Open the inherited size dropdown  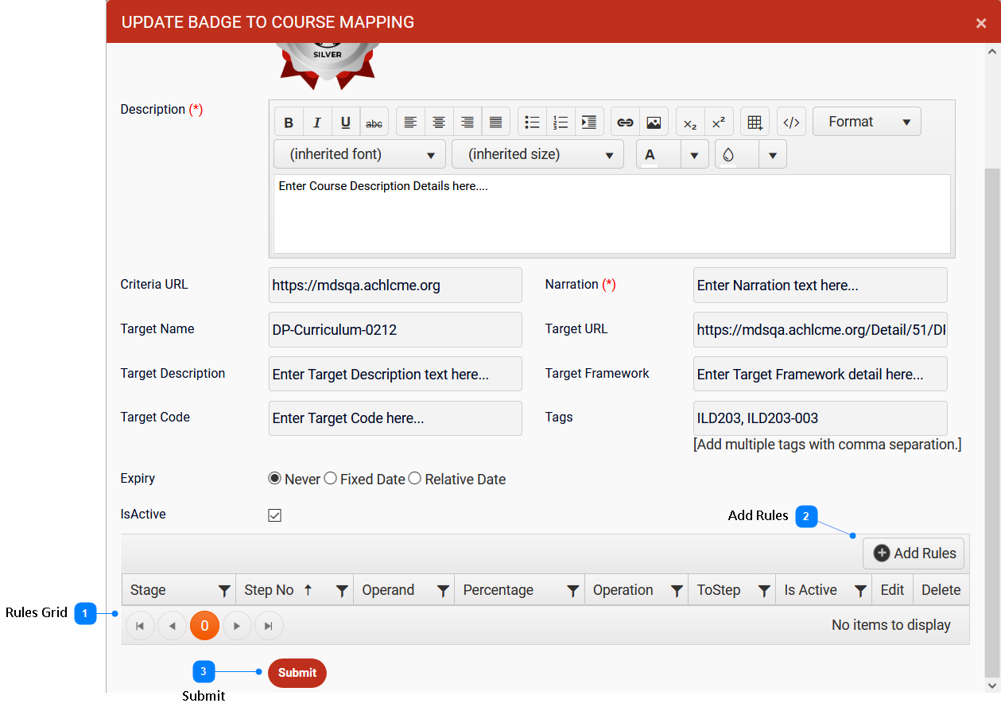pos(537,154)
